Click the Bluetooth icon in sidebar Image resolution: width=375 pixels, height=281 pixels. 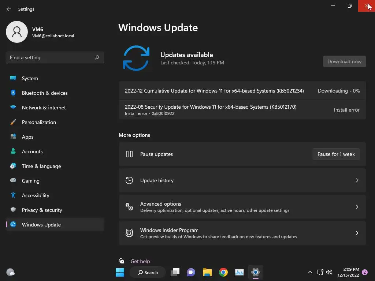coord(13,93)
